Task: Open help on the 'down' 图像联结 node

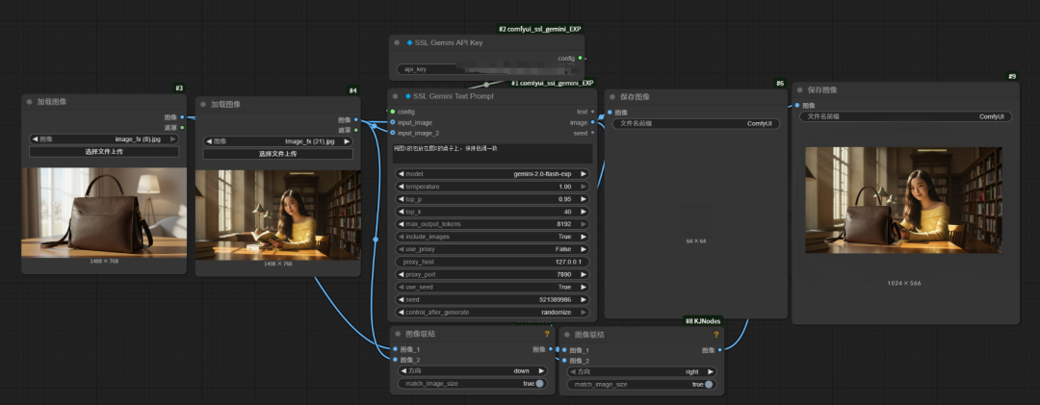Action: pos(547,334)
